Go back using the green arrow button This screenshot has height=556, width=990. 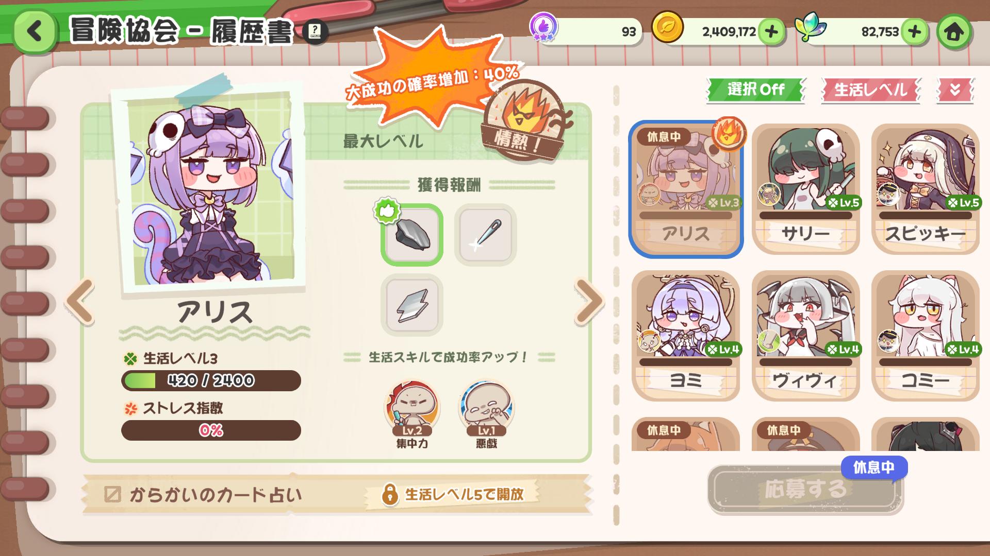click(35, 31)
